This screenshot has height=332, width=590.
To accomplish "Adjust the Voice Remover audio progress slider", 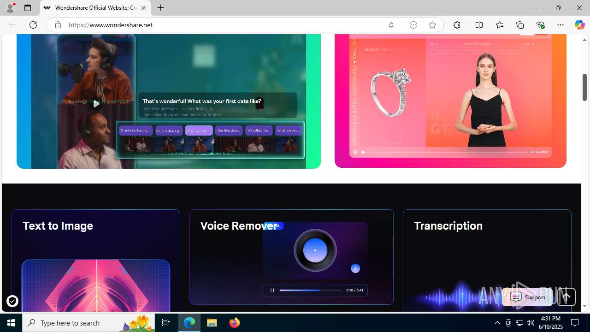I will [x=310, y=290].
